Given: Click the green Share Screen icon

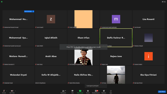Looking at the screenshot, I should 80,91.
